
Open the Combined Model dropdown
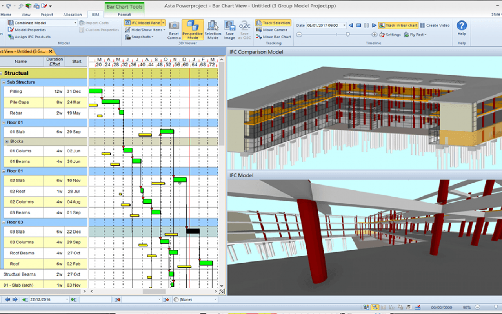[x=75, y=23]
